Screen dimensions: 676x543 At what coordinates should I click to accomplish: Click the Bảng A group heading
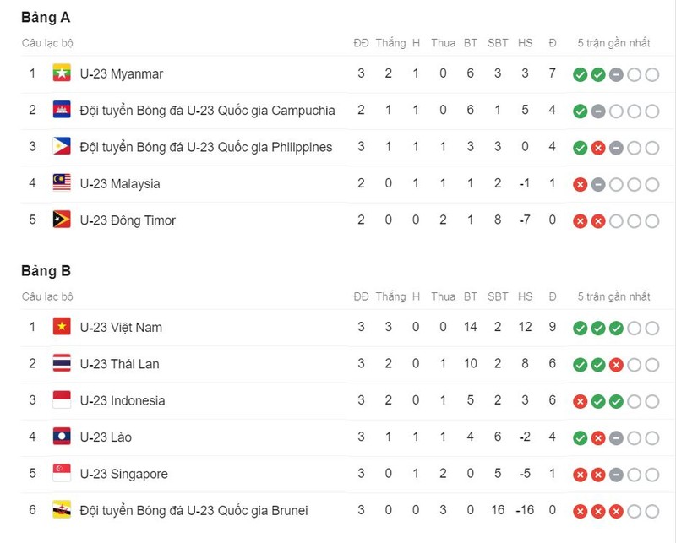46,18
